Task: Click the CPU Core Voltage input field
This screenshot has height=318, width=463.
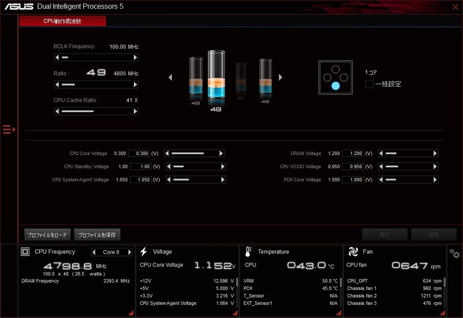Action: click(x=141, y=153)
